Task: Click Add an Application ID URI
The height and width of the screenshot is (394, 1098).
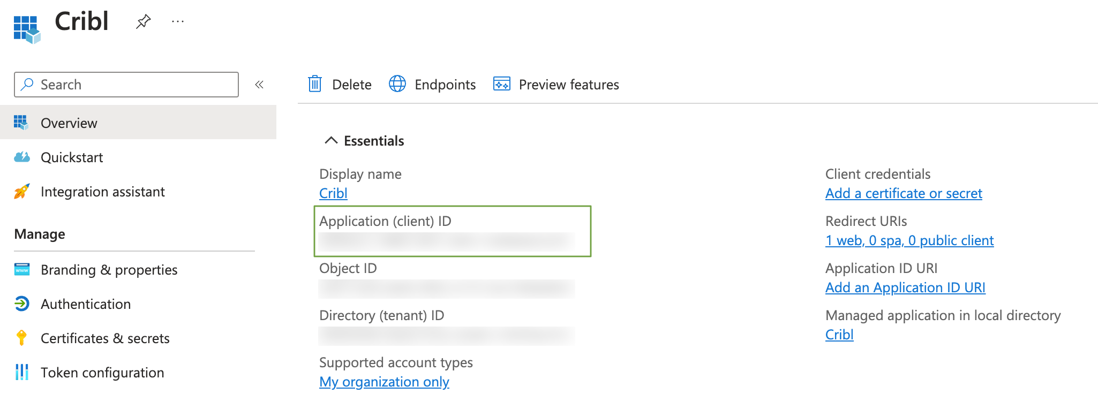Action: (x=905, y=287)
